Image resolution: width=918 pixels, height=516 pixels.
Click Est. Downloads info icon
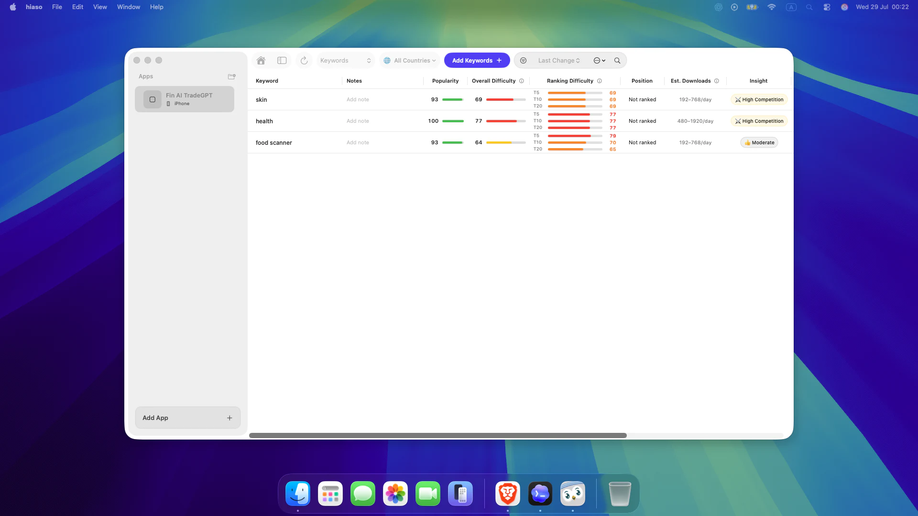pos(717,81)
